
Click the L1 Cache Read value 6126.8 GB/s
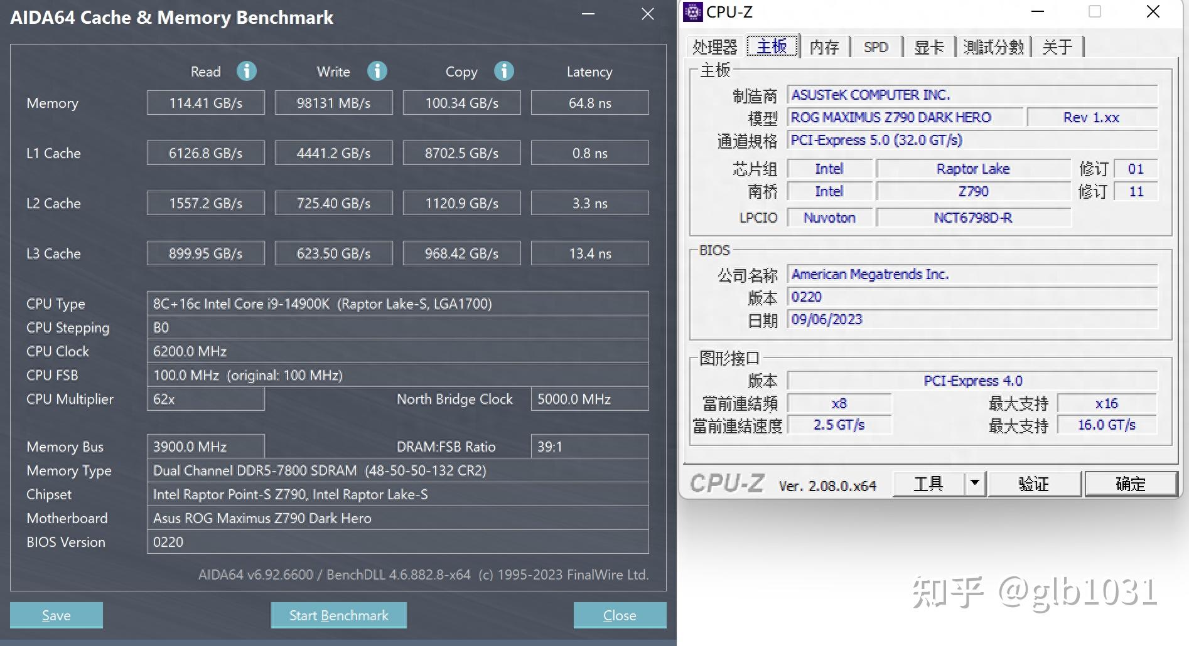[206, 153]
